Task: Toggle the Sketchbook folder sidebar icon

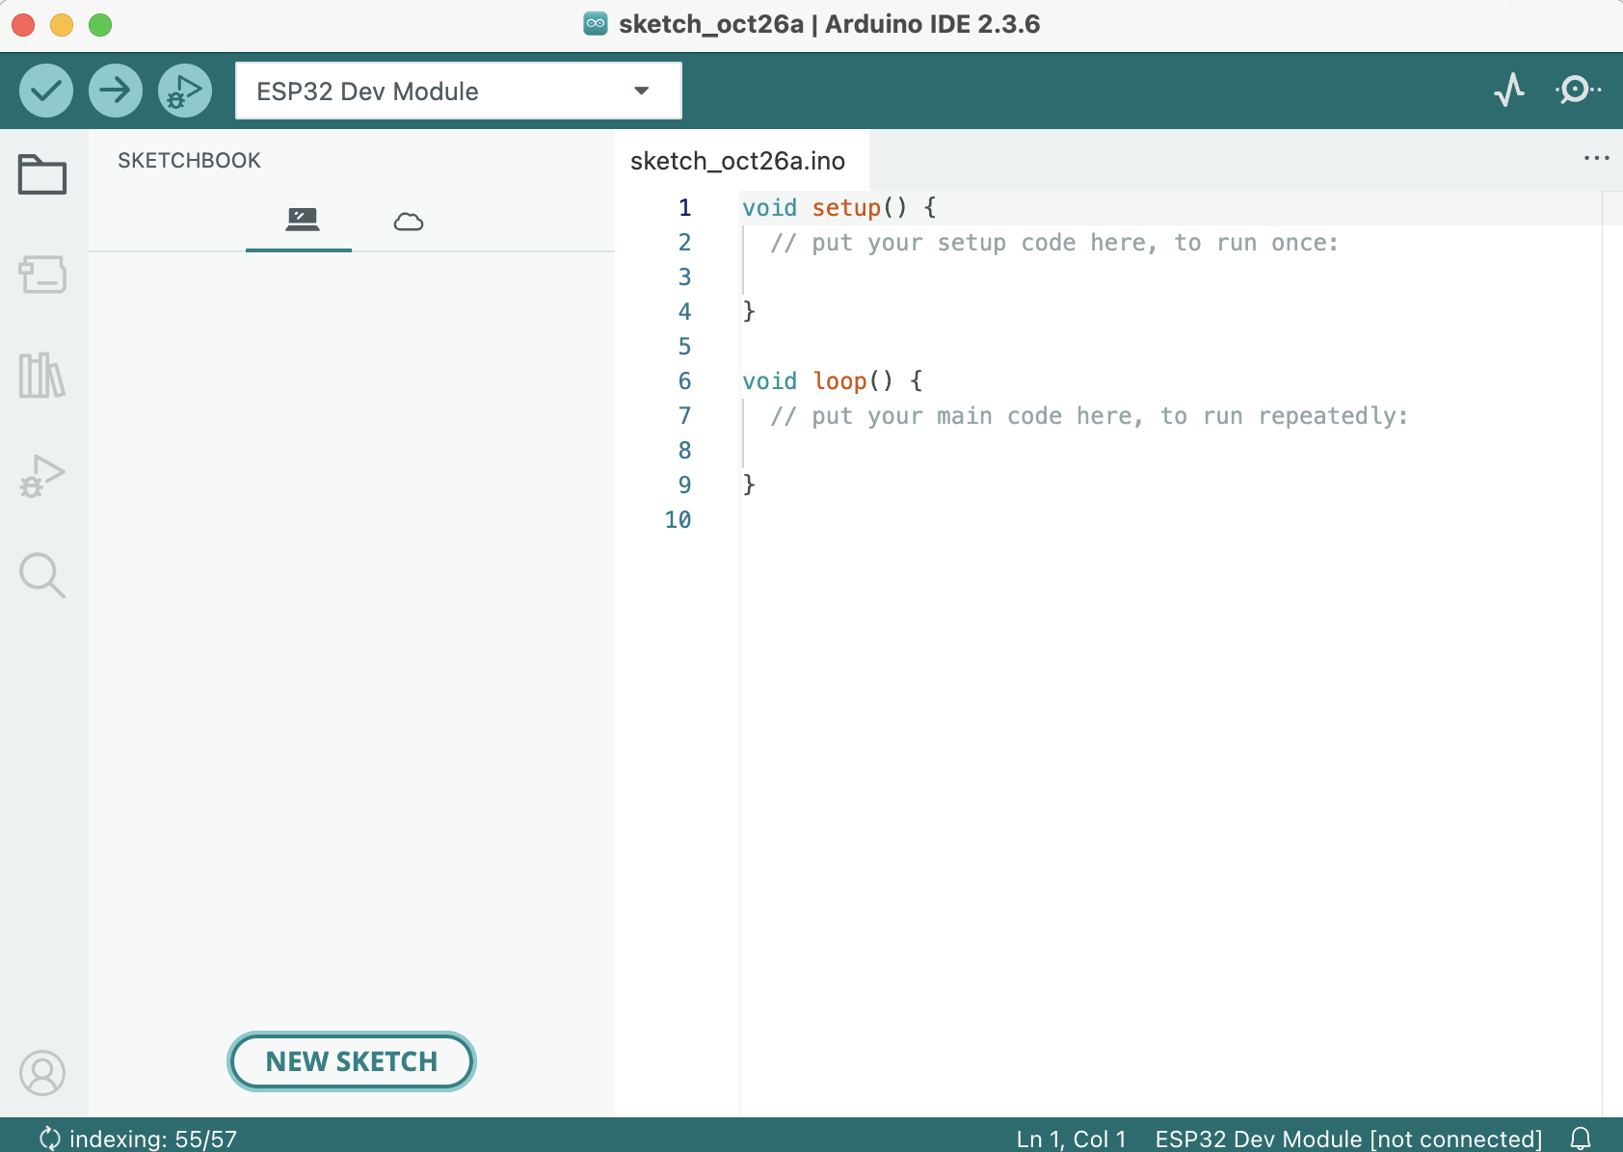Action: pos(42,175)
